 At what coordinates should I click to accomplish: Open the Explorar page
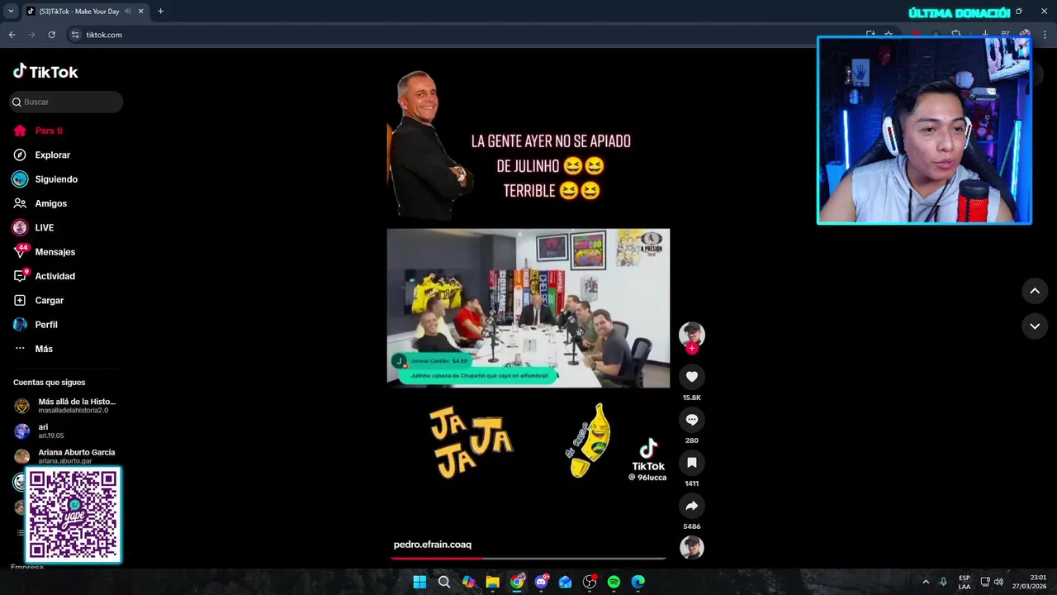pyautogui.click(x=52, y=155)
